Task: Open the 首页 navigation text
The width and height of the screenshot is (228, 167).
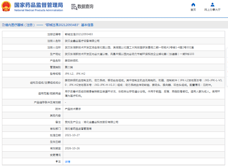Action: point(193,10)
